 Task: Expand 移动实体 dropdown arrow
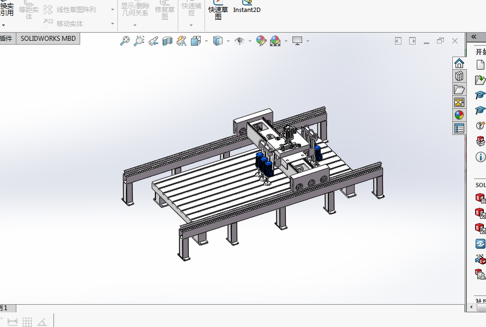[112, 23]
